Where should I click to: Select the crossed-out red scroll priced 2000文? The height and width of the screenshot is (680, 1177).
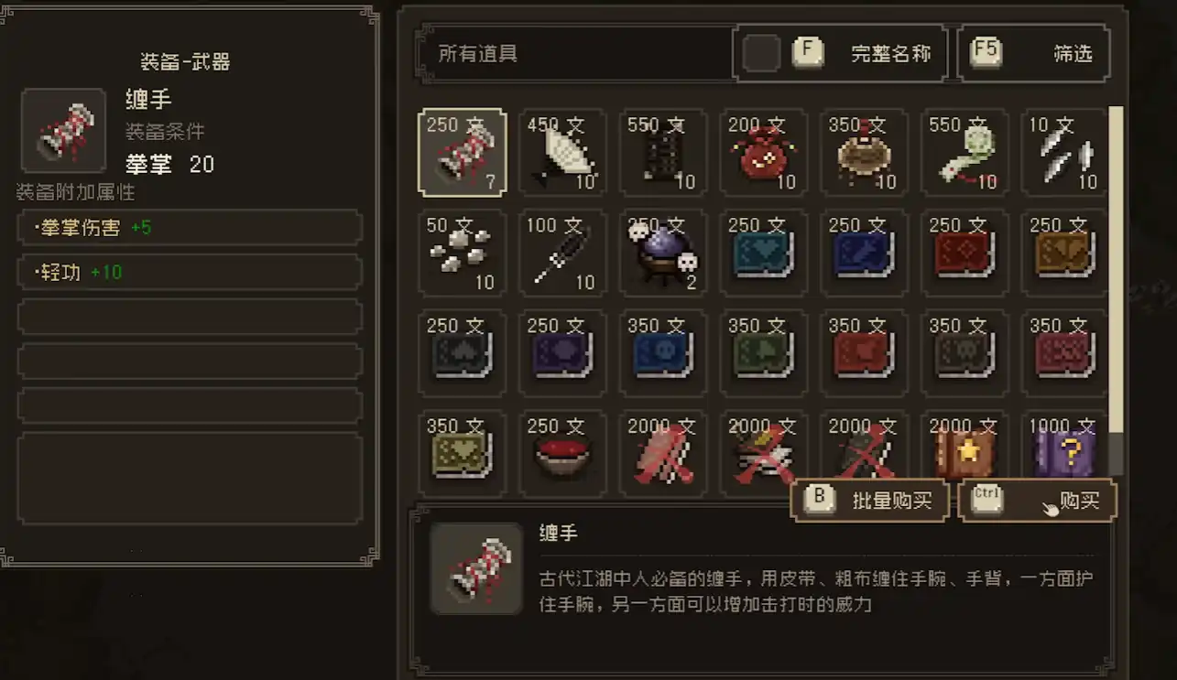tap(664, 455)
